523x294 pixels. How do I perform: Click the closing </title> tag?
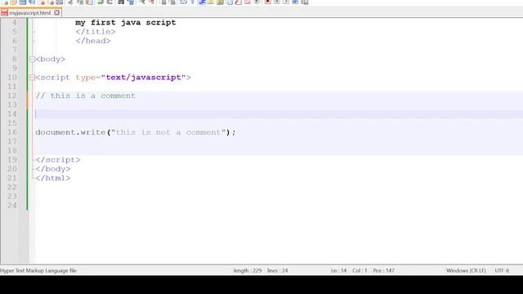point(96,32)
